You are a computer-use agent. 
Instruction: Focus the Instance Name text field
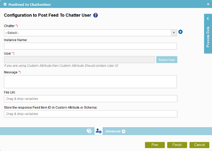[x=90, y=46]
